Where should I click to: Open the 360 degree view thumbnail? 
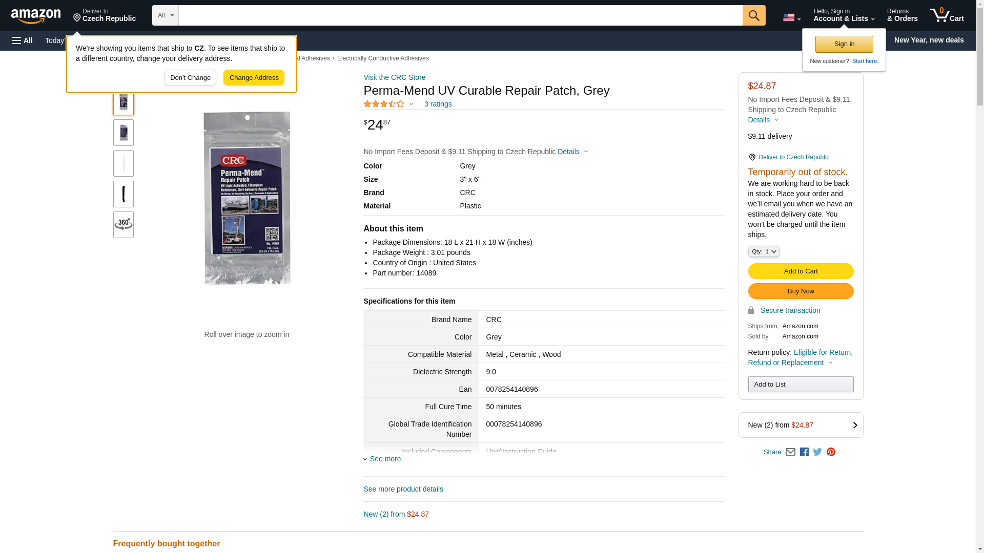[x=124, y=225]
